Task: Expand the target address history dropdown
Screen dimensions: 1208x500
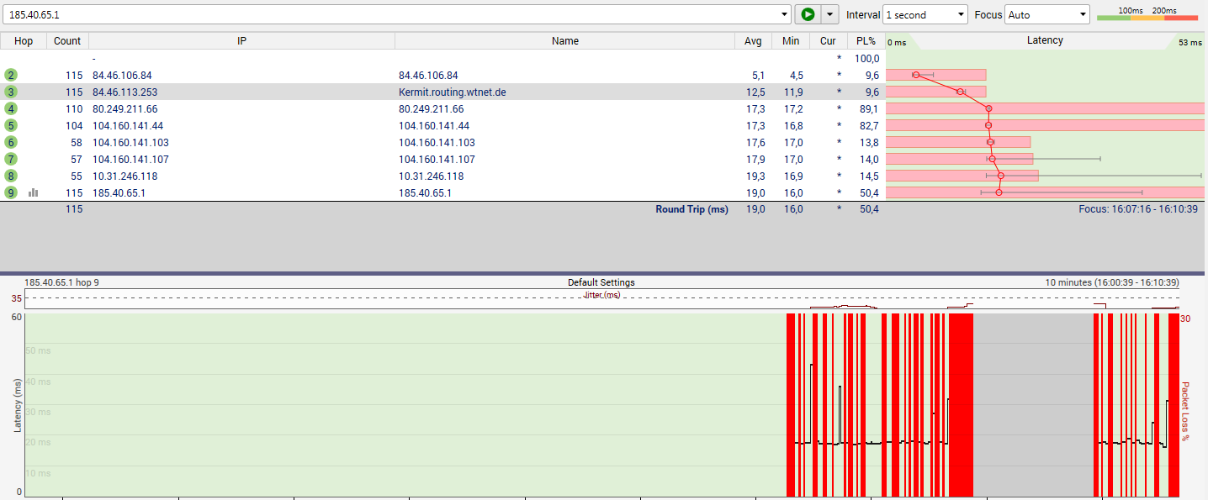Action: click(x=786, y=14)
